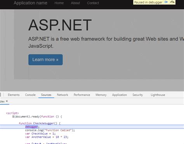Click the Learn more button
Viewport: 184px width, 144px height.
pyautogui.click(x=45, y=60)
